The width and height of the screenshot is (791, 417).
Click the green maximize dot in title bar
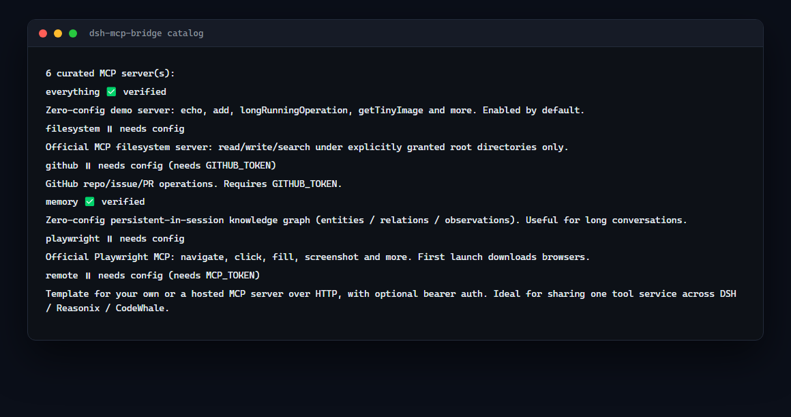pyautogui.click(x=73, y=33)
